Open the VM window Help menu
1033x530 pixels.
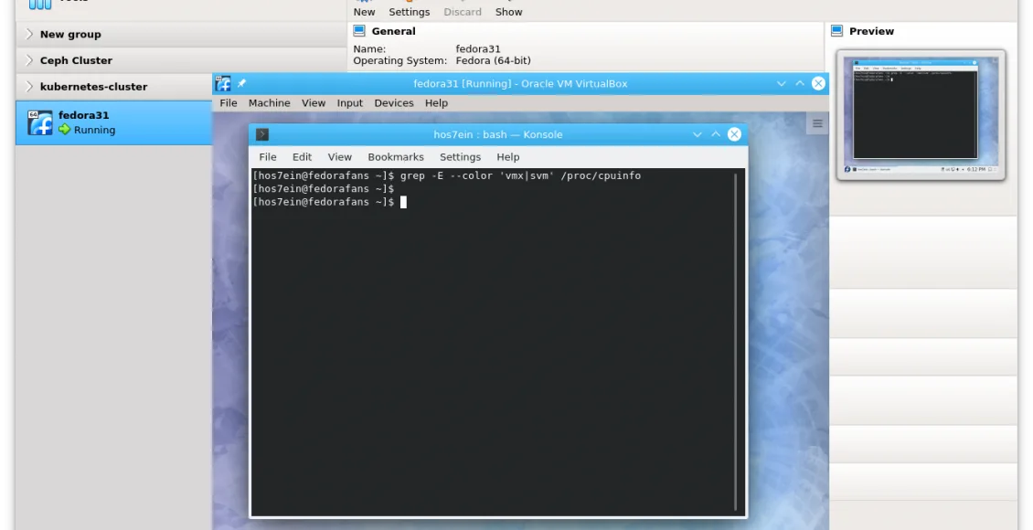(436, 102)
